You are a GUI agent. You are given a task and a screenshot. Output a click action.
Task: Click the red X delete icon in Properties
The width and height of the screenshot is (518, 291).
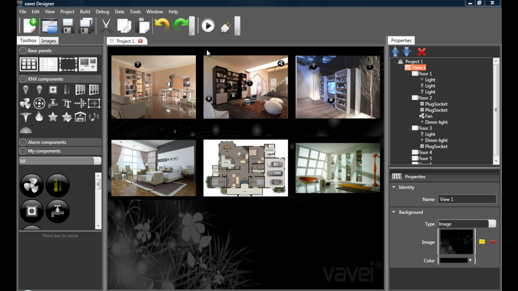[x=422, y=52]
